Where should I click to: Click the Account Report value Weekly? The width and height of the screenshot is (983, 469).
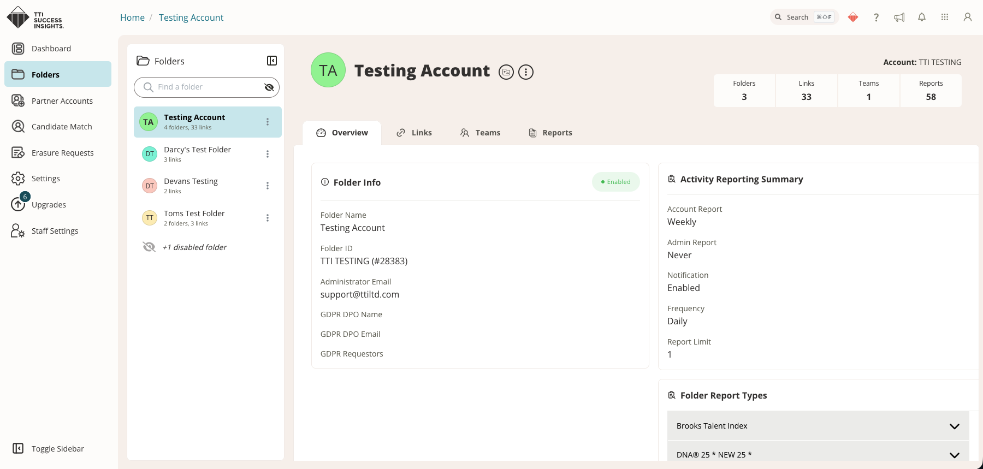click(x=682, y=222)
